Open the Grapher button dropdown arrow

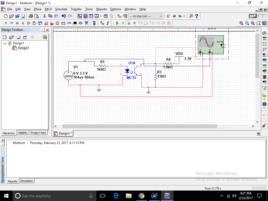pos(101,16)
